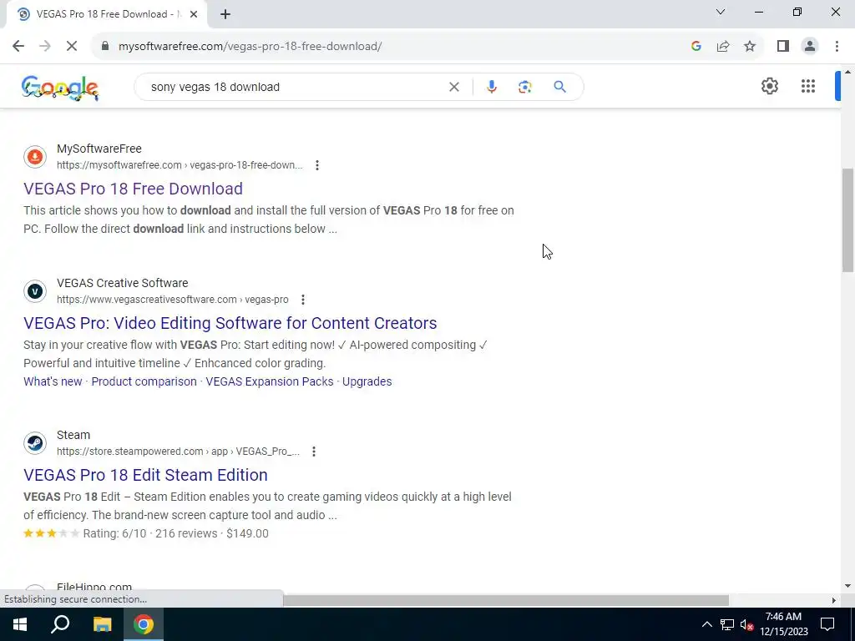This screenshot has height=641, width=855.
Task: Share this page using the share icon
Action: [723, 47]
